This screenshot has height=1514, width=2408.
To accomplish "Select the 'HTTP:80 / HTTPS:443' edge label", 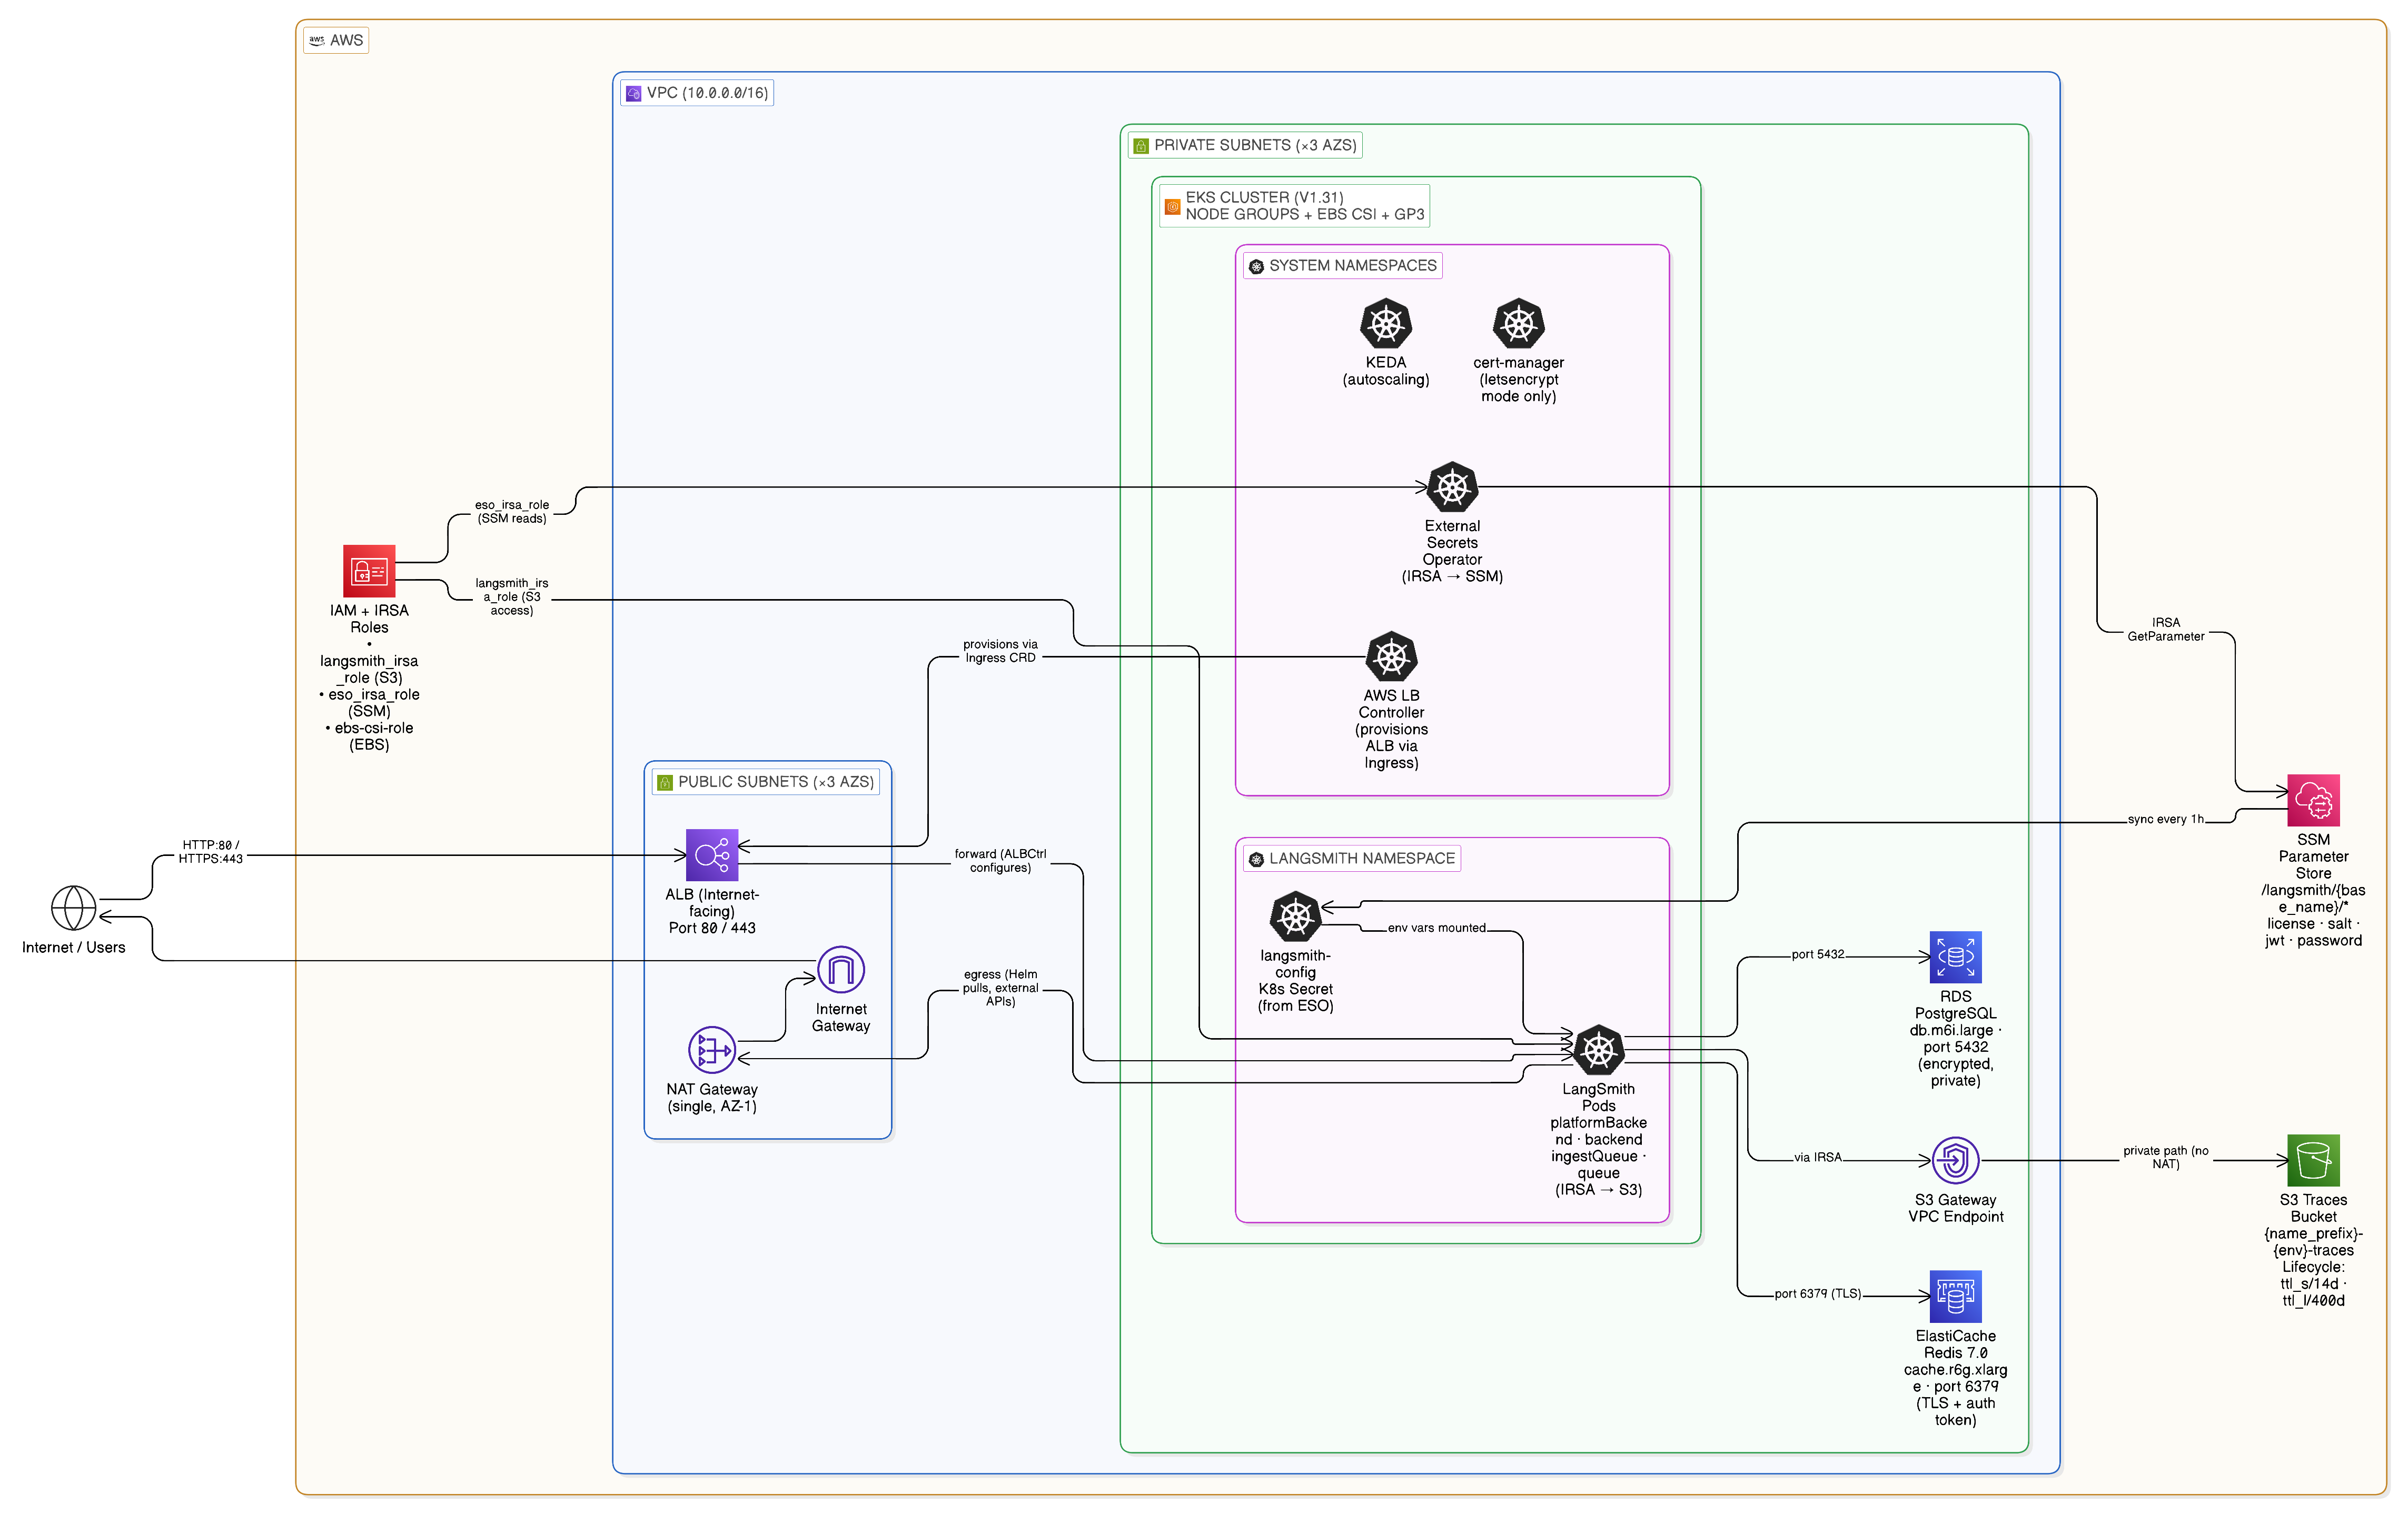I will (x=211, y=852).
